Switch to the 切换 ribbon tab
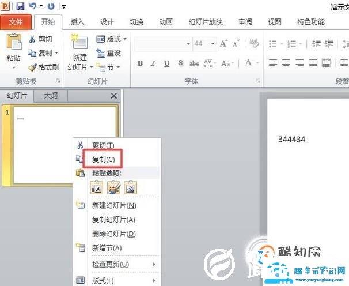 [x=136, y=22]
